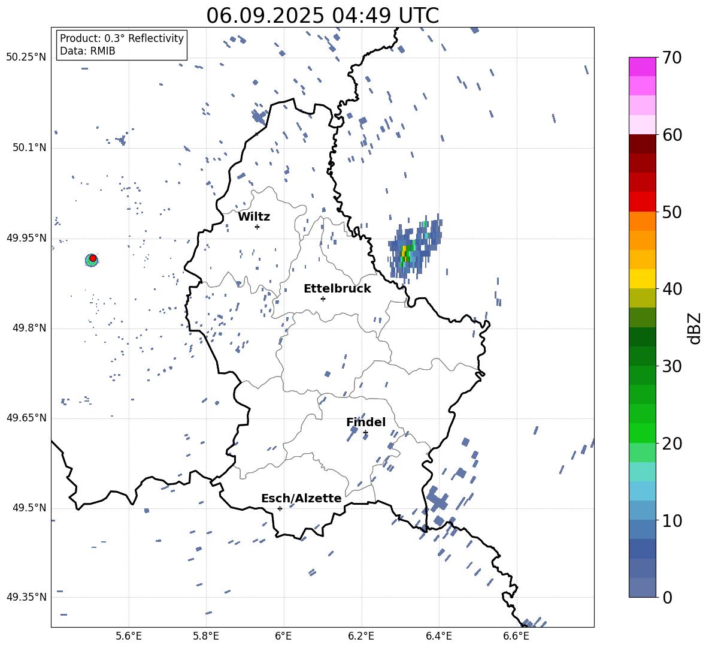
Task: Click the 49.35°N latitude label
Action: tap(26, 597)
